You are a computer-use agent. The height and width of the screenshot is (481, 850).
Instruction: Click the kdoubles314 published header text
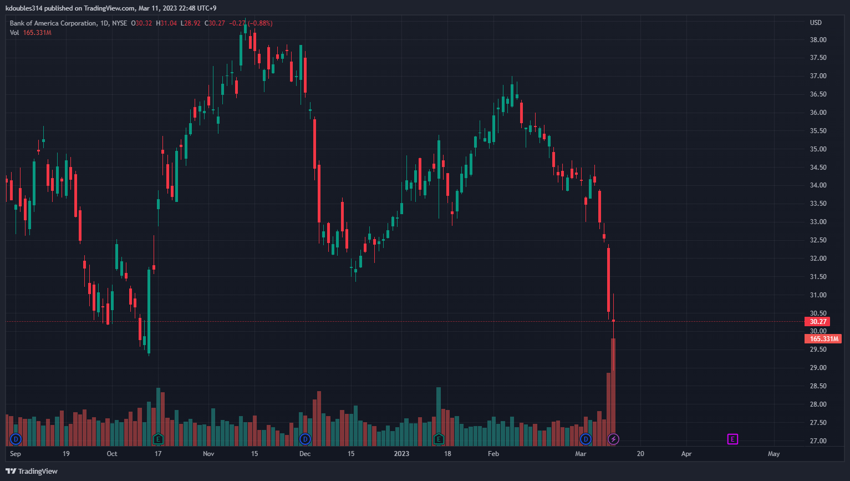(x=111, y=8)
